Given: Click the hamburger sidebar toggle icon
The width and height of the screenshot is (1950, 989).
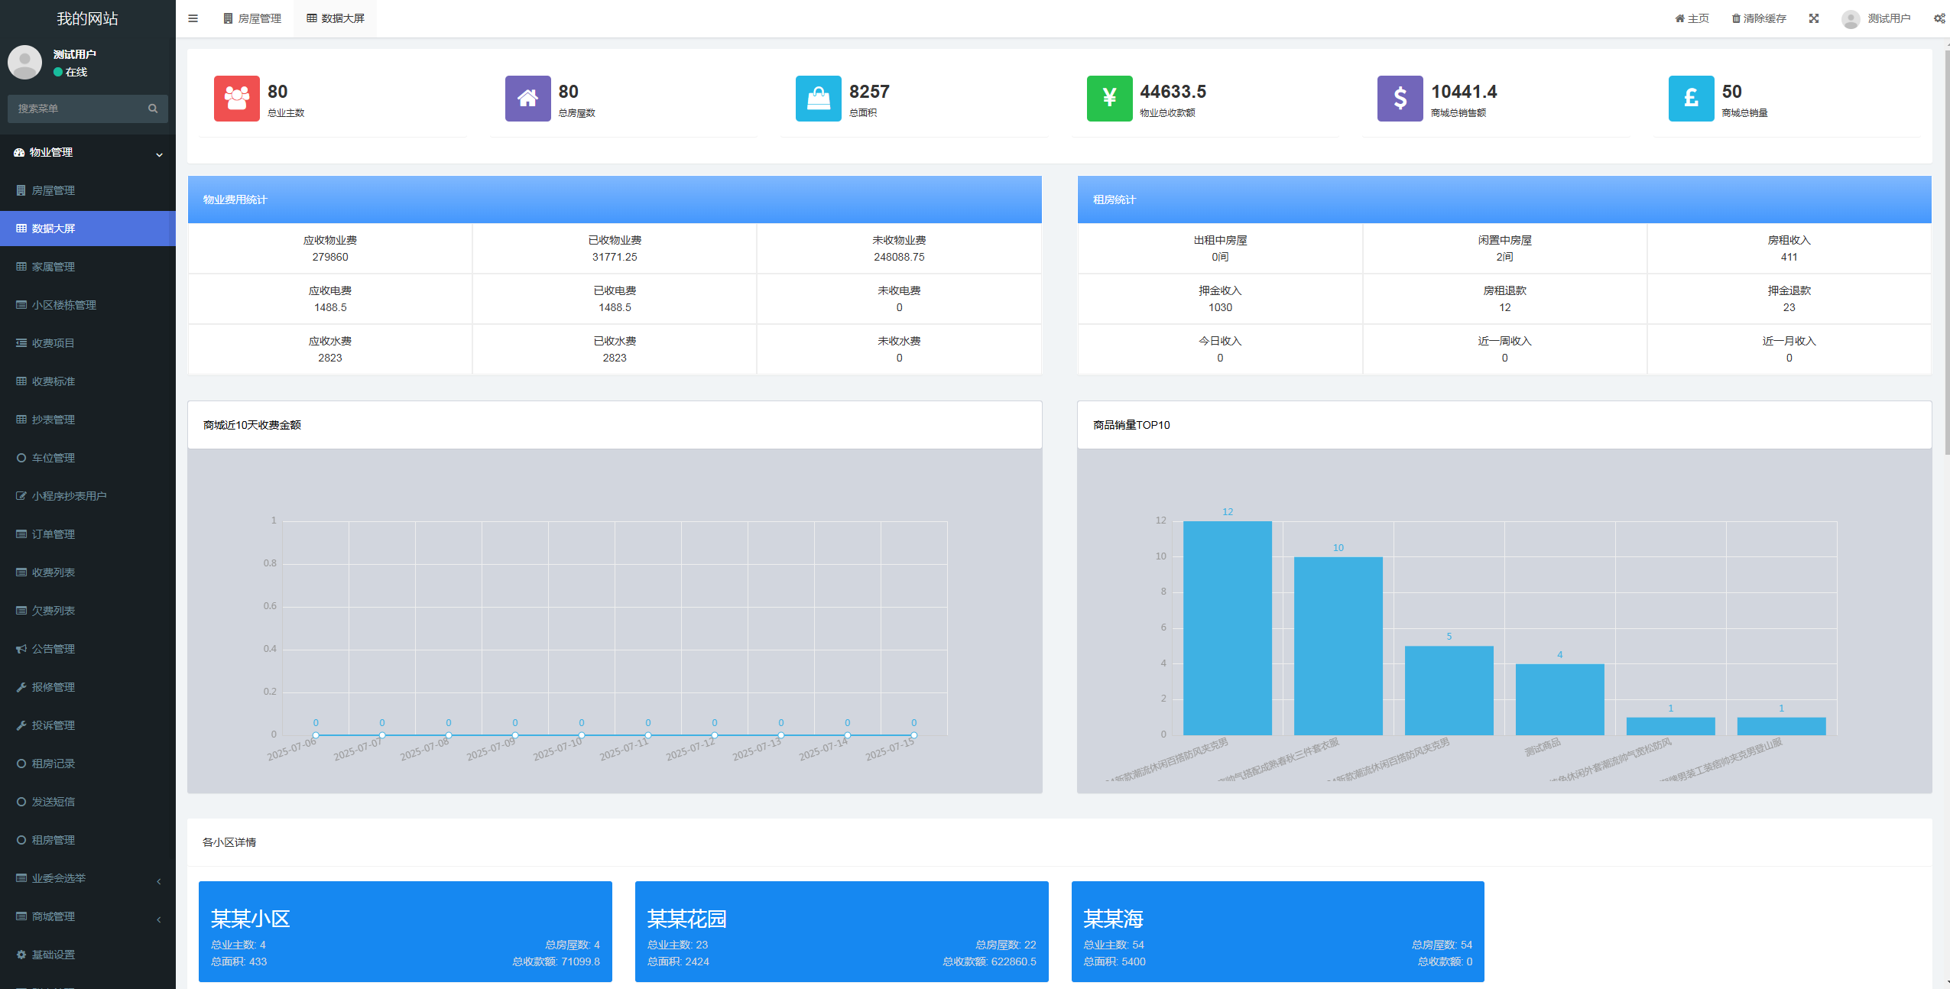Looking at the screenshot, I should tap(193, 18).
